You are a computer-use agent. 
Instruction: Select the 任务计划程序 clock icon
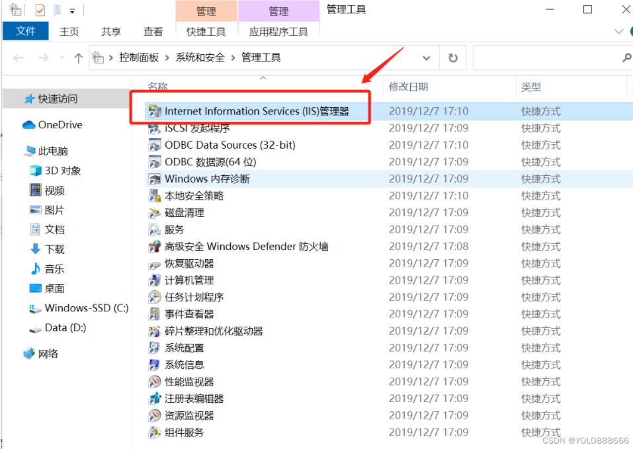[x=154, y=298]
